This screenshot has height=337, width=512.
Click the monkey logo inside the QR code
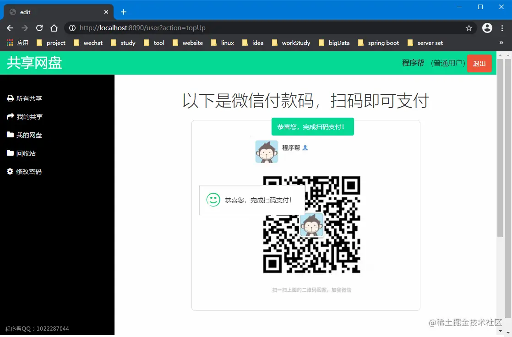(x=311, y=225)
